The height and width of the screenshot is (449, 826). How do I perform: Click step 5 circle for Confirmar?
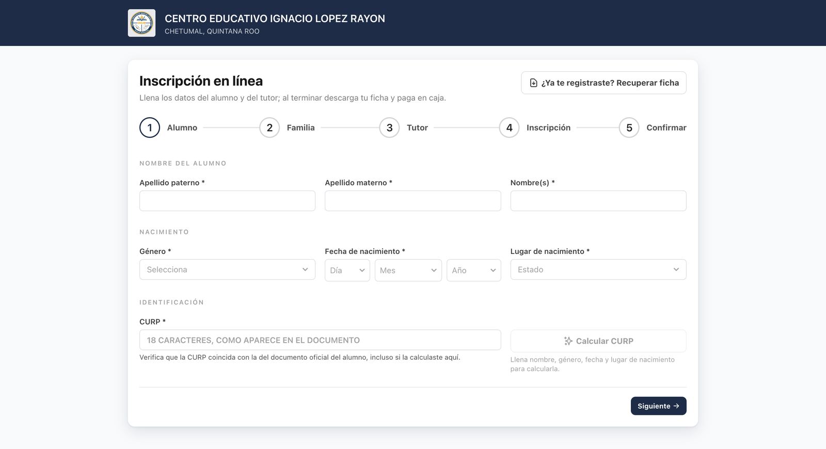[x=629, y=127]
